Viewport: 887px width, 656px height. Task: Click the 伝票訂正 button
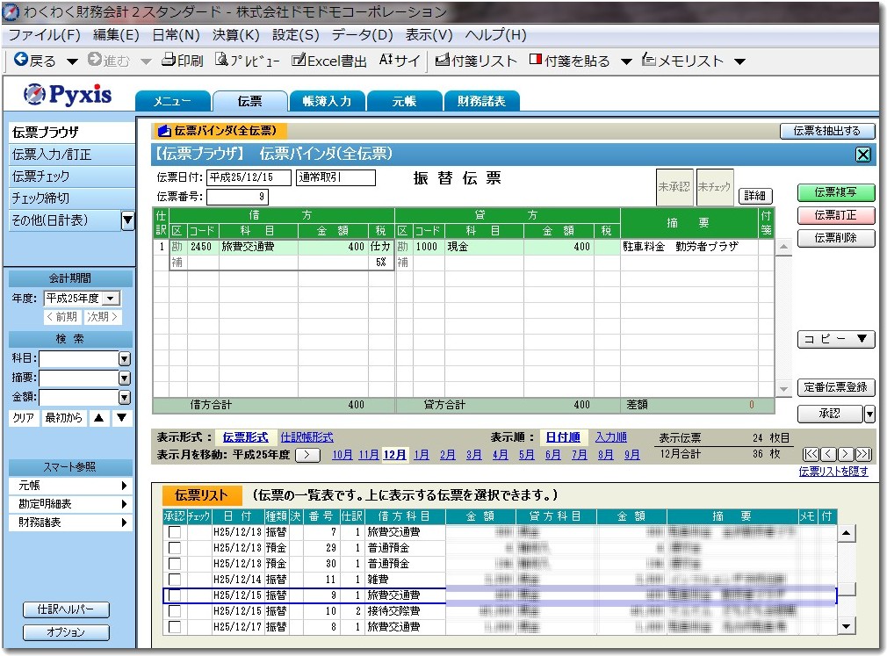point(836,215)
